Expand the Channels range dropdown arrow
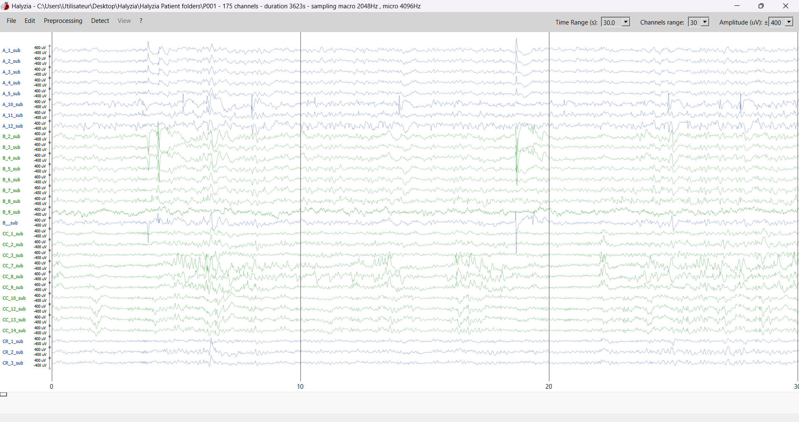The image size is (799, 422). pos(705,22)
